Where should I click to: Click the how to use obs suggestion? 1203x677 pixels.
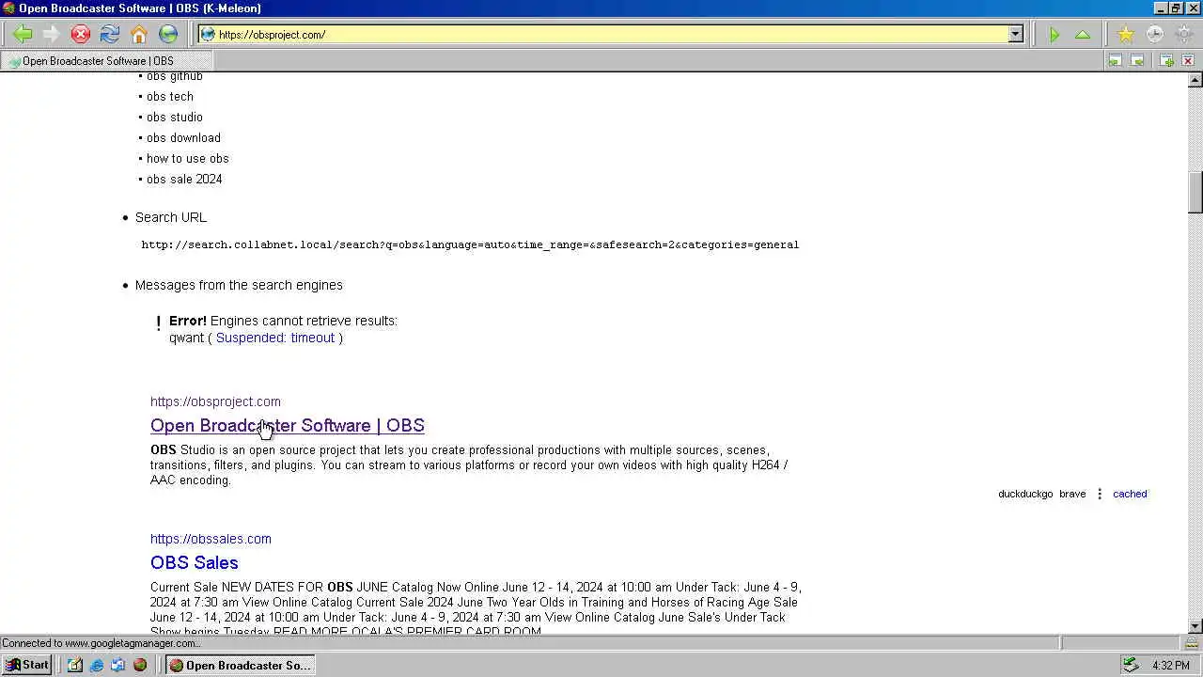tap(188, 159)
